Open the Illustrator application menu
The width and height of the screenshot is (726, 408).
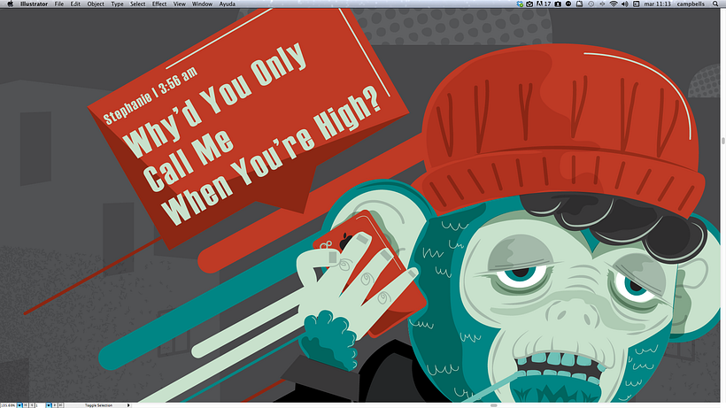click(x=34, y=4)
